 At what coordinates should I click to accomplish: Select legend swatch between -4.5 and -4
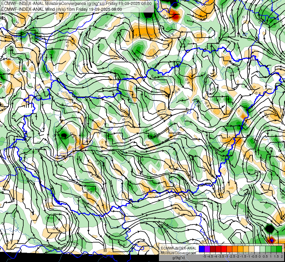click(x=213, y=249)
